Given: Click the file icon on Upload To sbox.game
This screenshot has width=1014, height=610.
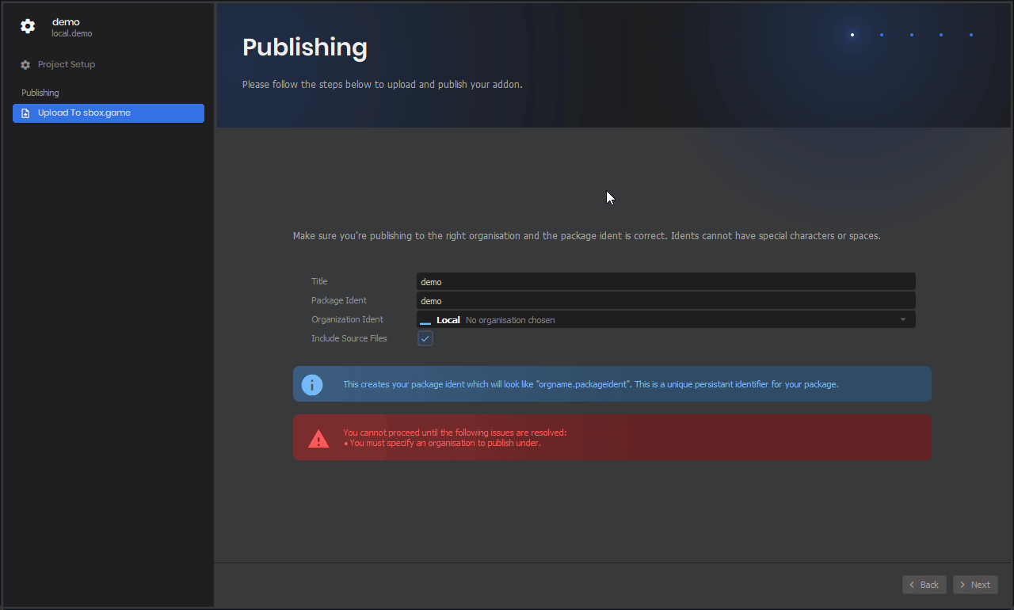Looking at the screenshot, I should 25,113.
